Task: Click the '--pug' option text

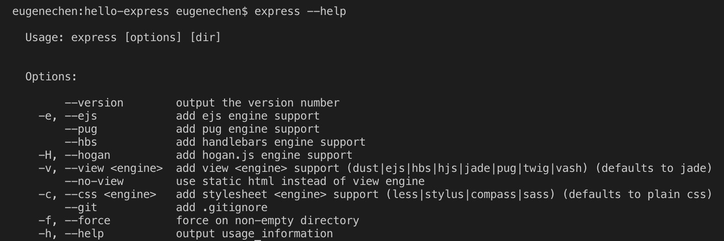Action: (80, 129)
